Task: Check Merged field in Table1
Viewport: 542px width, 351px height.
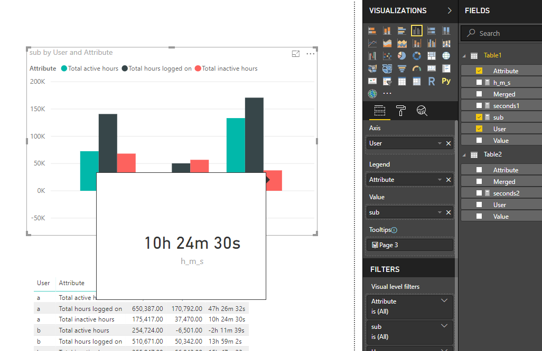Action: [479, 94]
